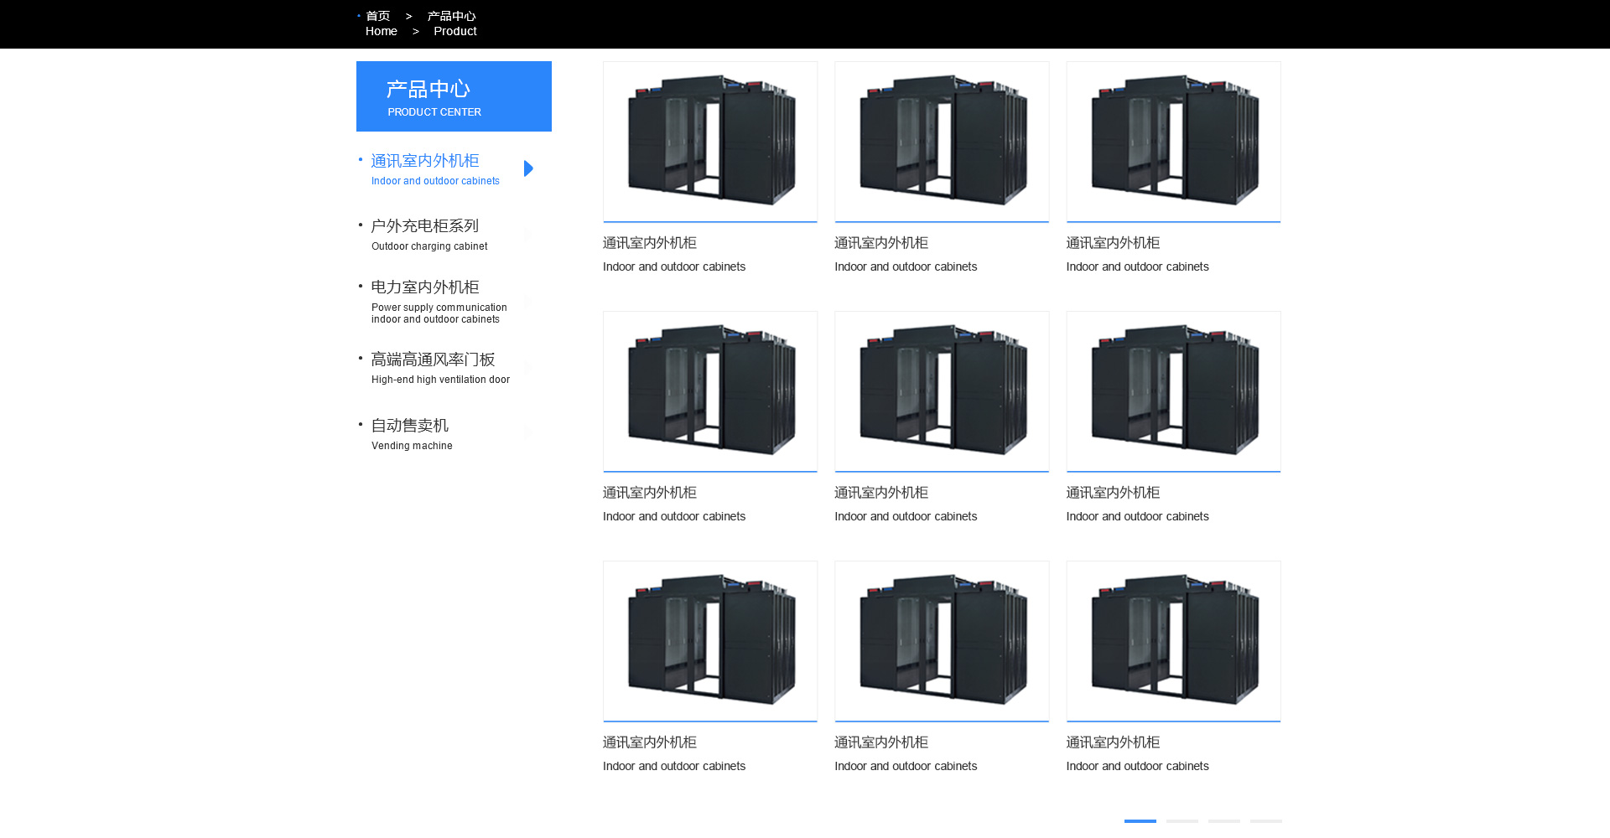Open the bottom row left cabinet image
1610x838 pixels.
pyautogui.click(x=710, y=641)
